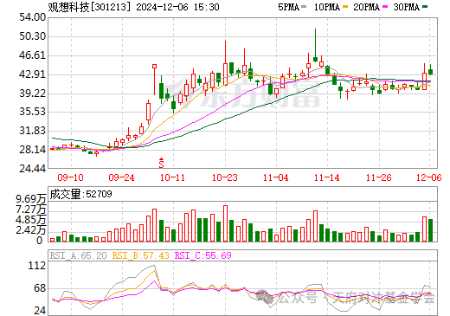Click the 68 RSI axis label
The height and width of the screenshot is (316, 450).
coord(40,288)
